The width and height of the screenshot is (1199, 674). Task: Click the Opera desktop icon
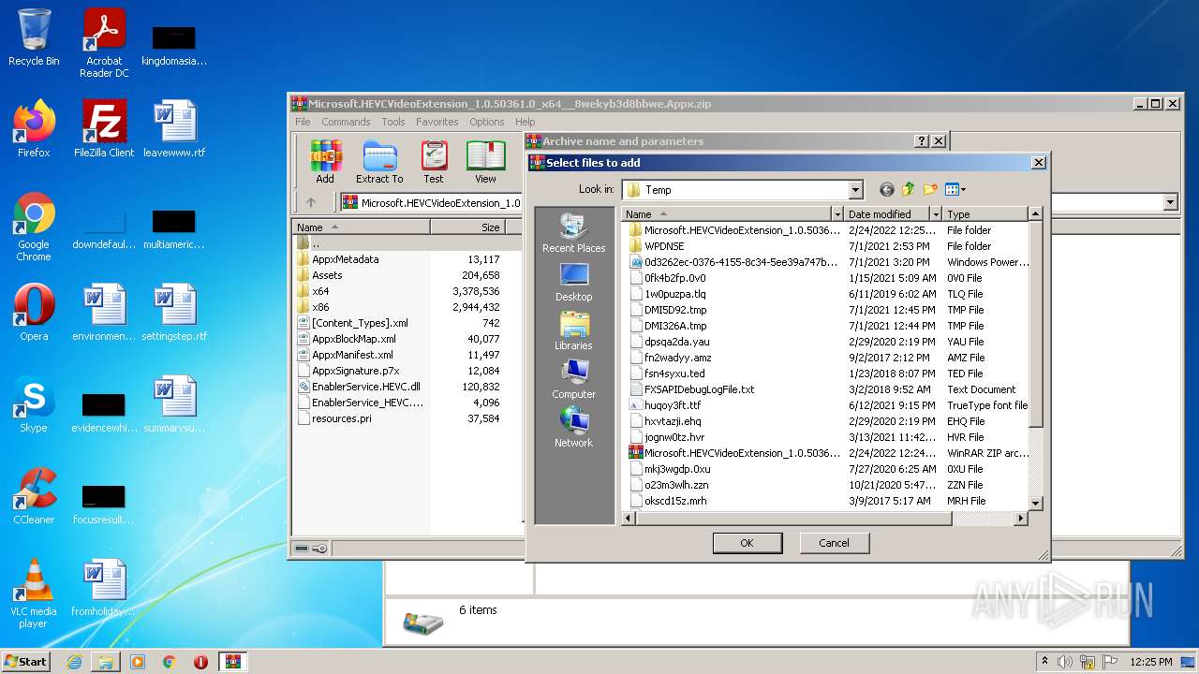34,313
